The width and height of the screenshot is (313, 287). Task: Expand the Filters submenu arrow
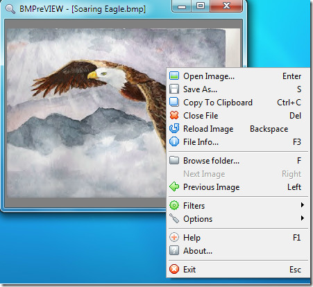point(302,205)
